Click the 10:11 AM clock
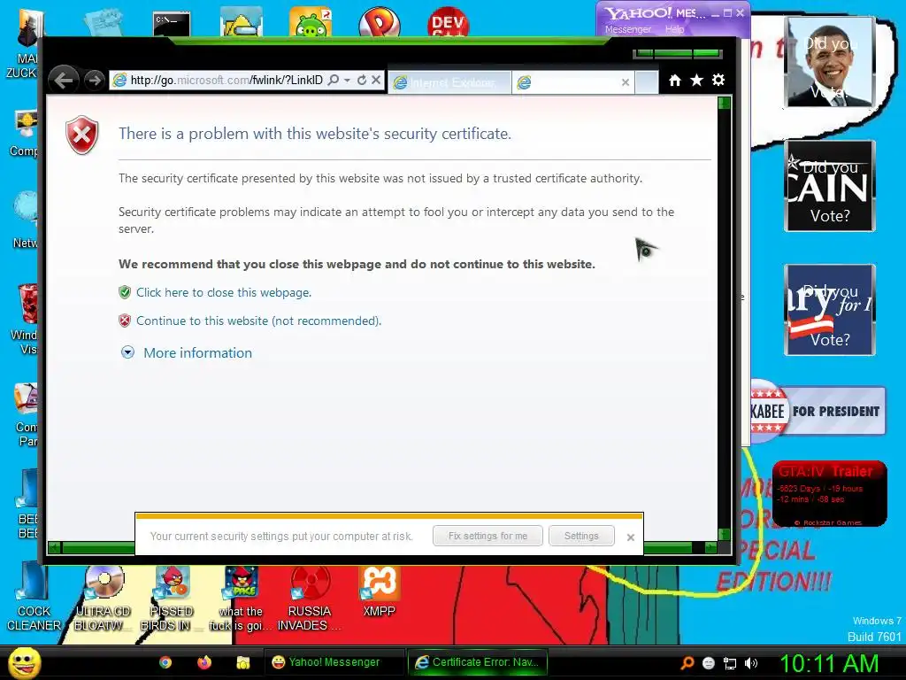The image size is (906, 680). coord(829,663)
